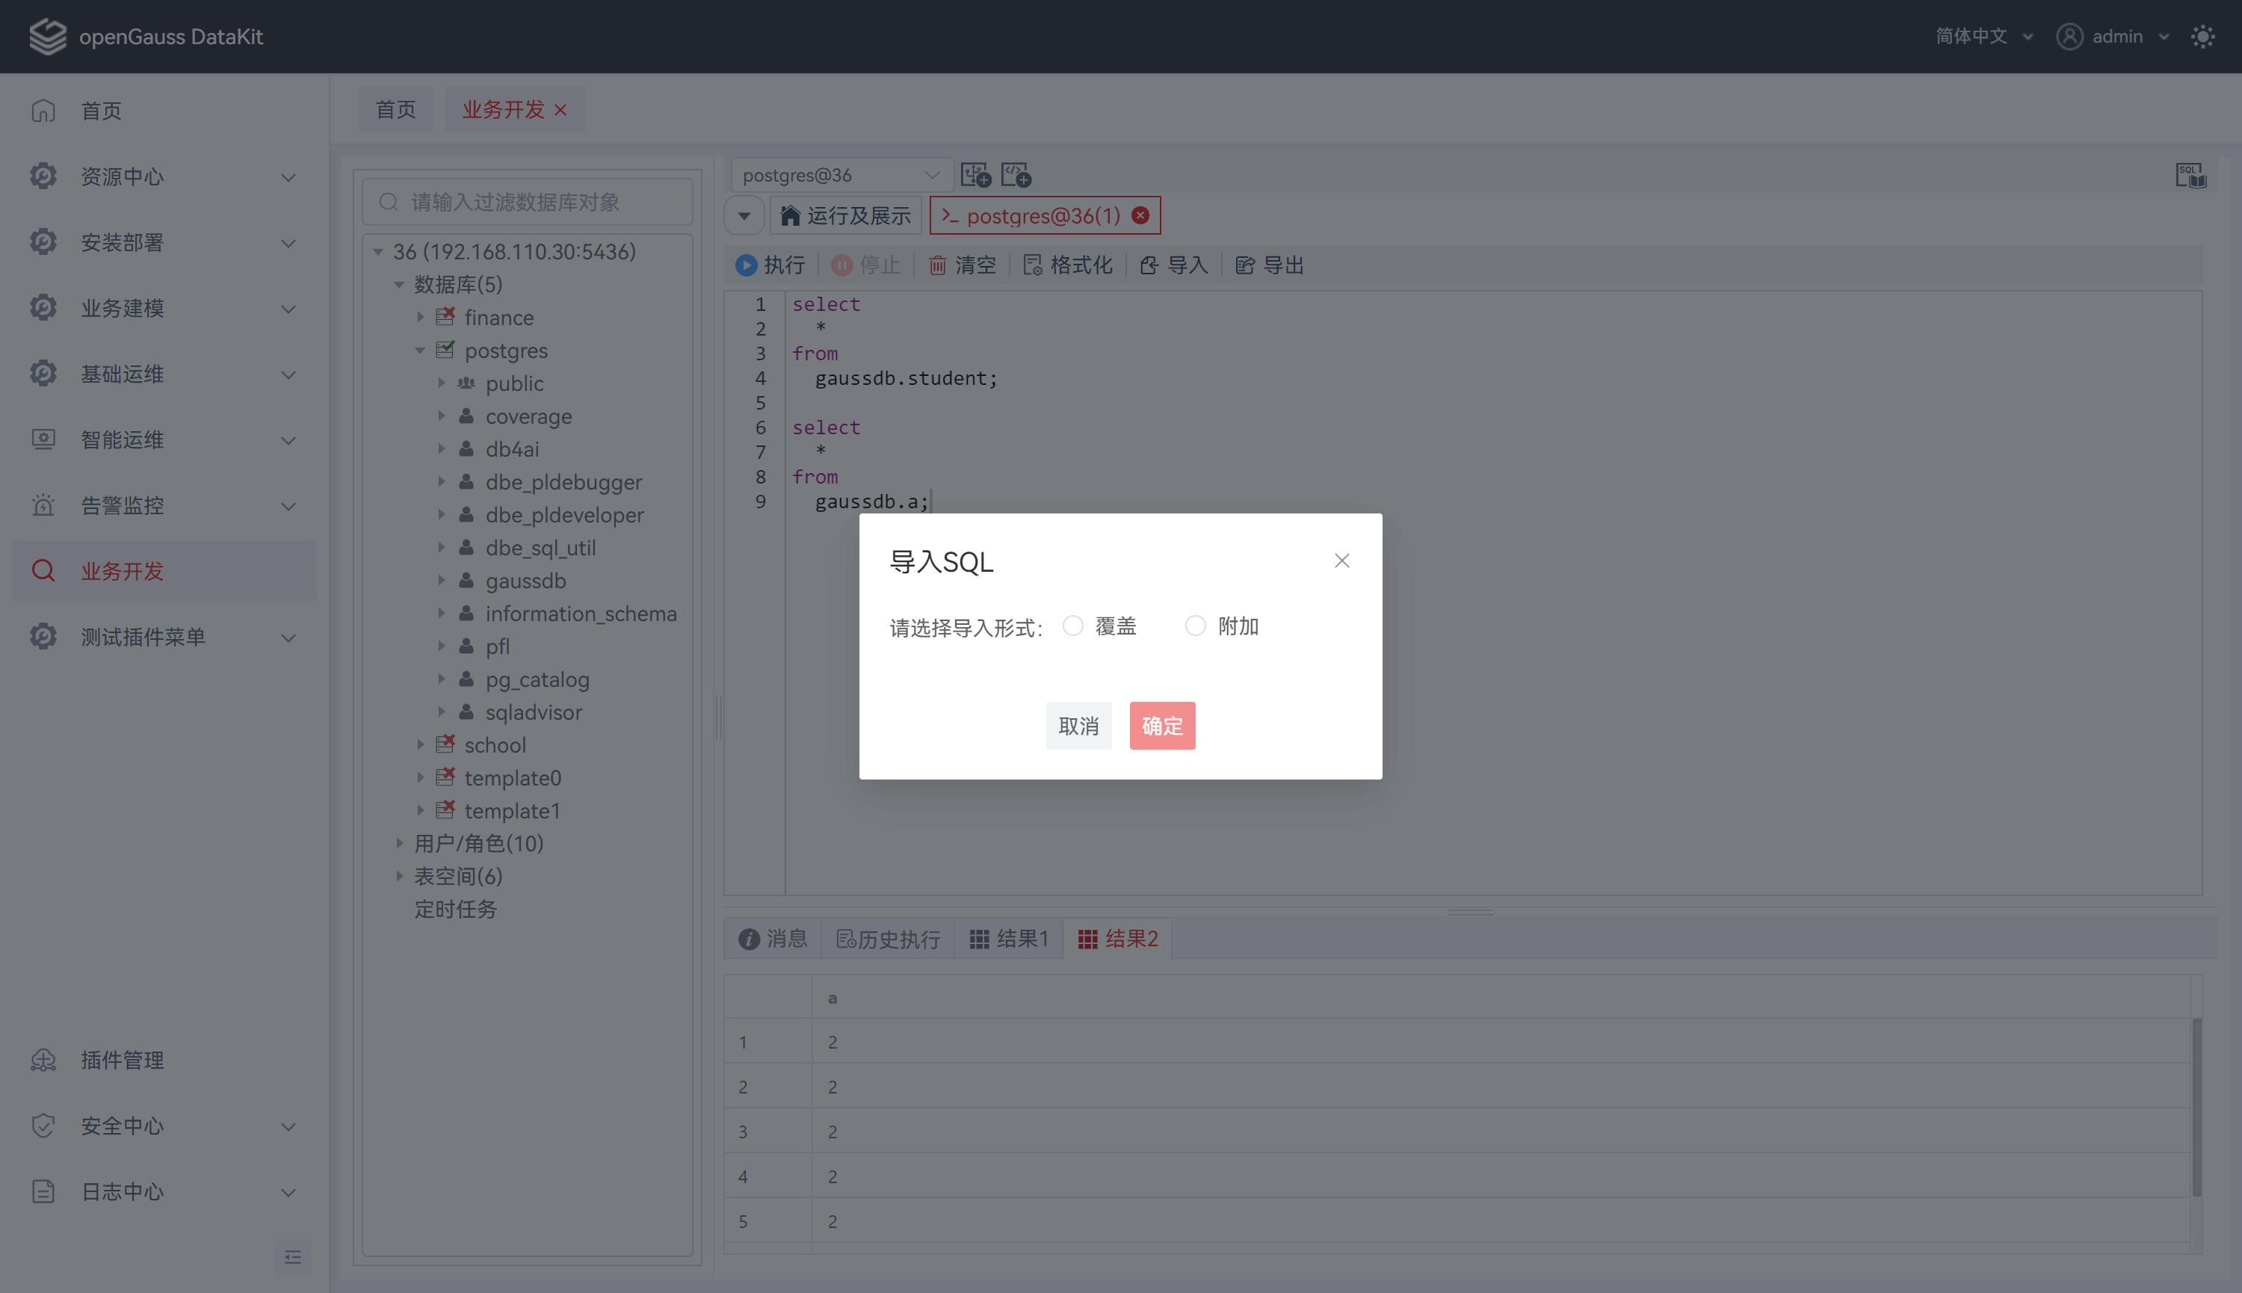The width and height of the screenshot is (2242, 1293).
Task: Click the 确定 button in dialog
Action: (1162, 726)
